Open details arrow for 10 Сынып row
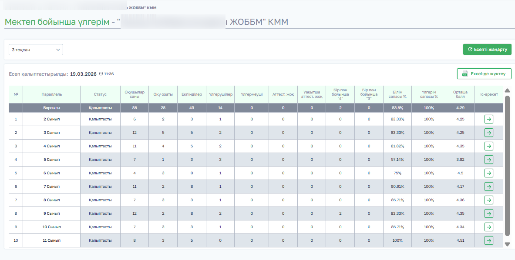Screen dimensions: 515x260 (489, 227)
